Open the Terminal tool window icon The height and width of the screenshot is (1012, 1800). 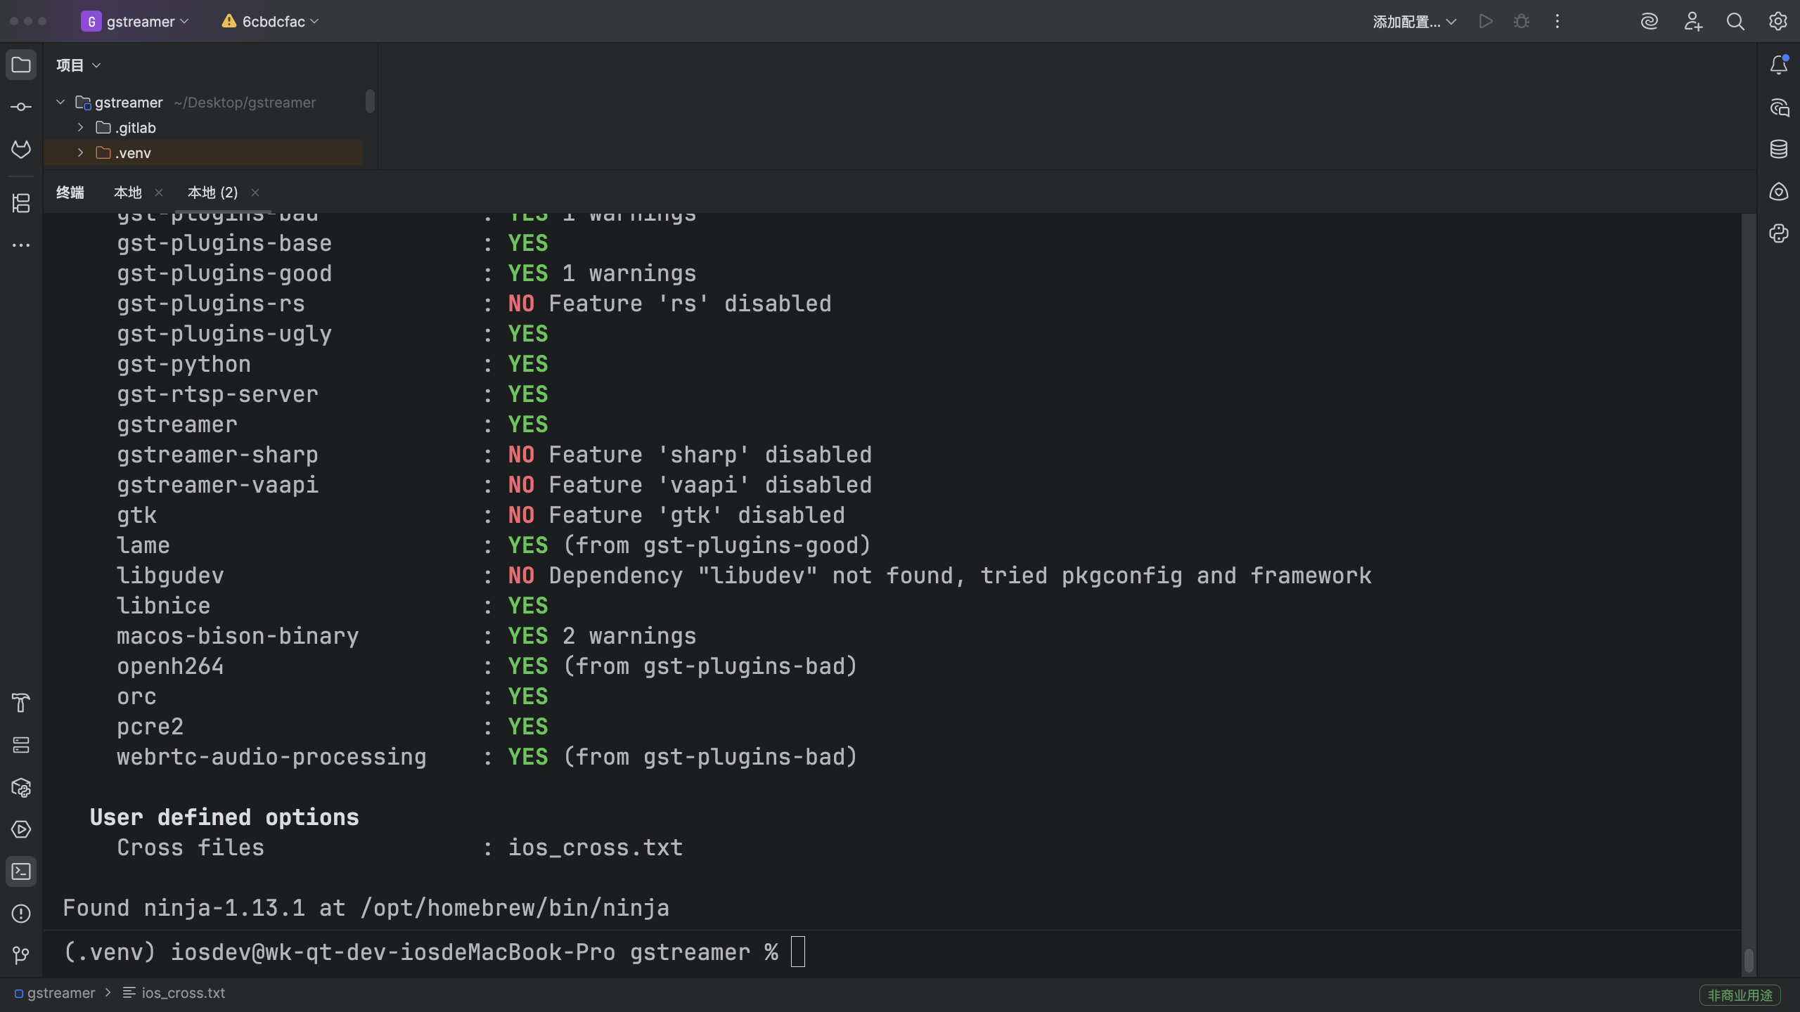click(21, 871)
